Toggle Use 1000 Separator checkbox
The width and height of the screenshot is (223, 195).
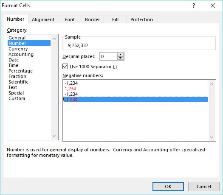[65, 67]
